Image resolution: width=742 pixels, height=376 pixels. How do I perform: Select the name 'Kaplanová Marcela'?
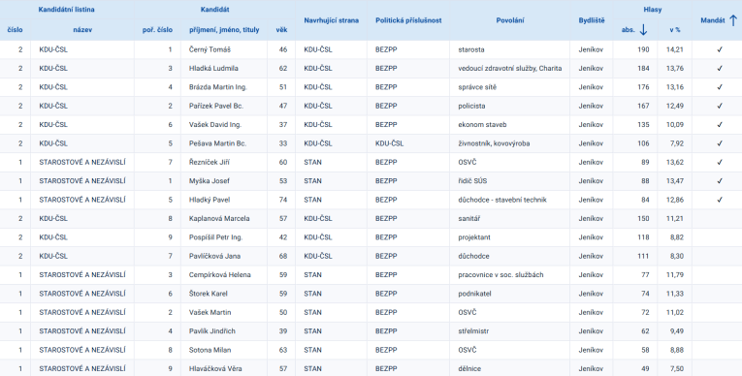(219, 218)
